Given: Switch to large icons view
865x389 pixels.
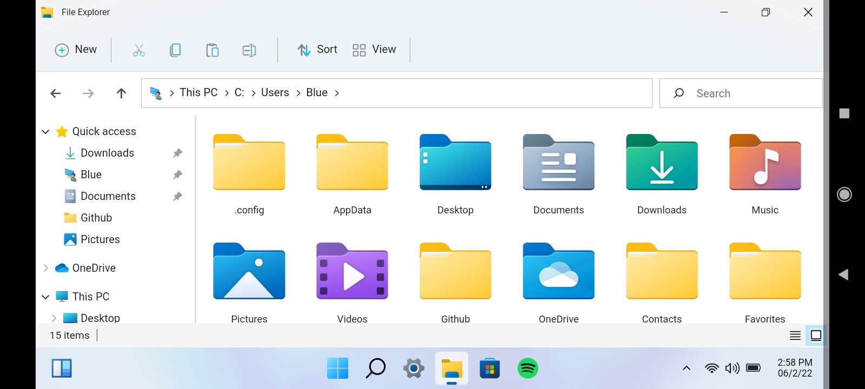Looking at the screenshot, I should click(816, 336).
